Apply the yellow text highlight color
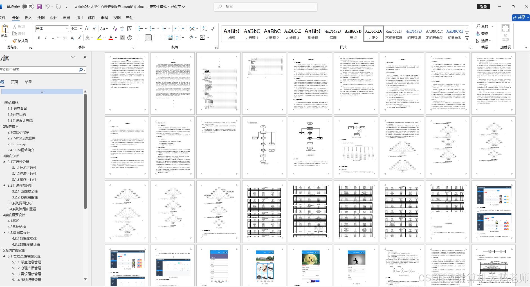 tap(99, 38)
